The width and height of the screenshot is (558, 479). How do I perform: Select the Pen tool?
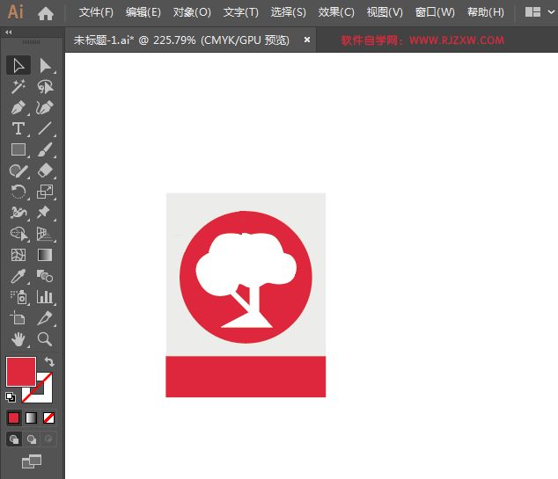18,107
